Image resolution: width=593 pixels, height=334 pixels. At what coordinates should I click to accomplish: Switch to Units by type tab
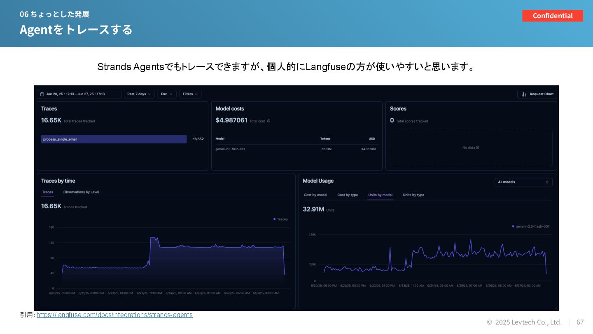(413, 195)
